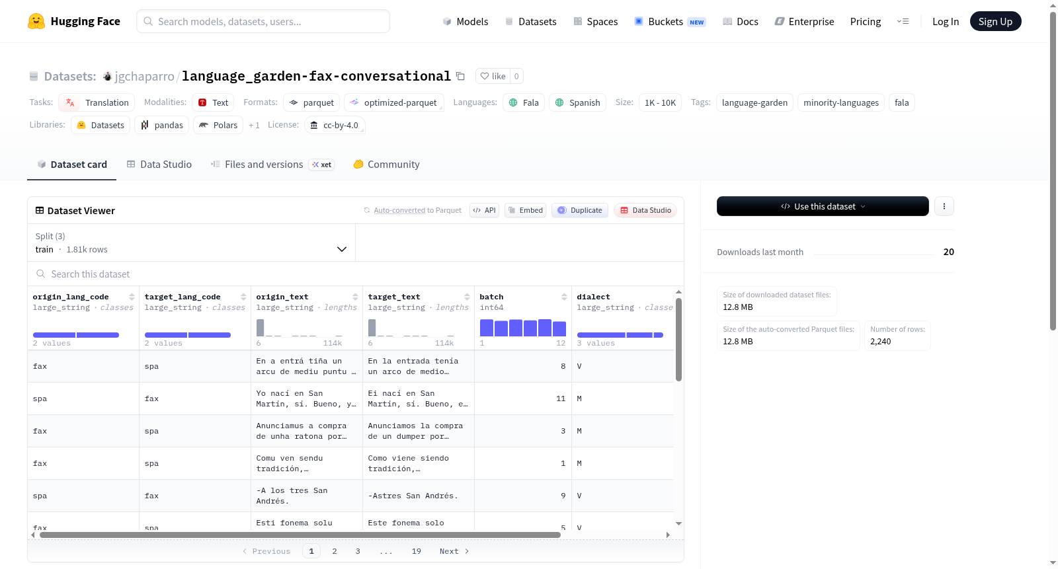Viewport: 1058px width, 569px height.
Task: Focus the search models, datasets, users field
Action: (x=263, y=21)
